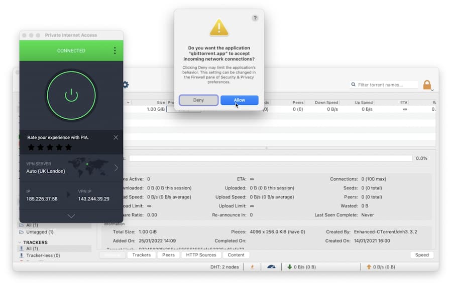Image resolution: width=452 pixels, height=283 pixels.
Task: Click Deny in the firewall dialog
Action: coord(198,100)
